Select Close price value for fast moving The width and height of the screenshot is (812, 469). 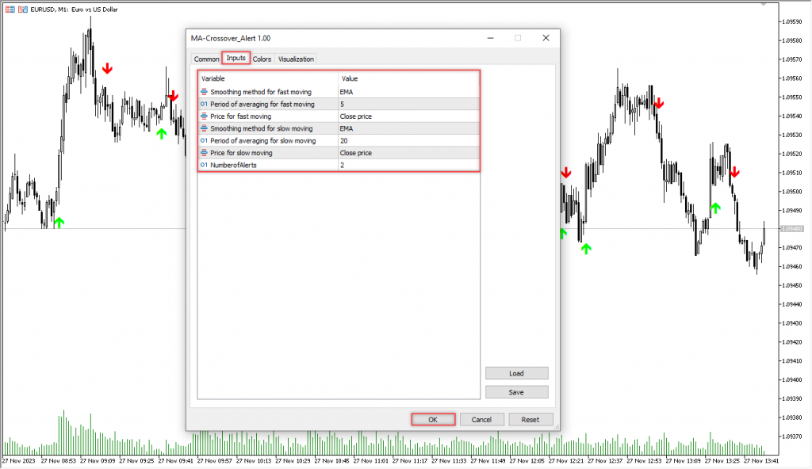pyautogui.click(x=408, y=116)
